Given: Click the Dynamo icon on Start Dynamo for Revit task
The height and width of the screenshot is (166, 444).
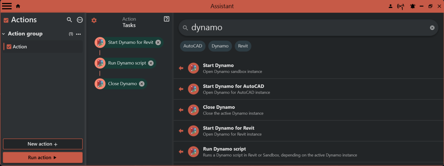Looking at the screenshot, I should point(100,43).
